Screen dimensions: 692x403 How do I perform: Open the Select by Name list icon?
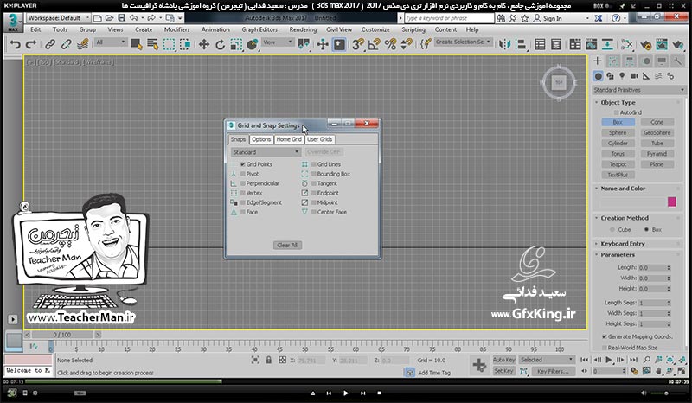pyautogui.click(x=153, y=44)
